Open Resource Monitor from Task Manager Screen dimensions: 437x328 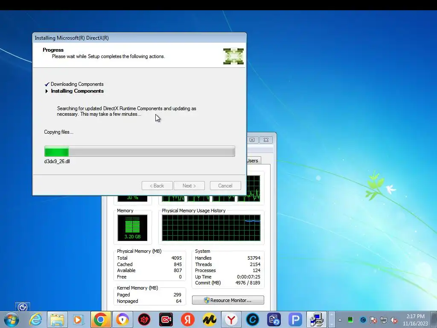228,300
